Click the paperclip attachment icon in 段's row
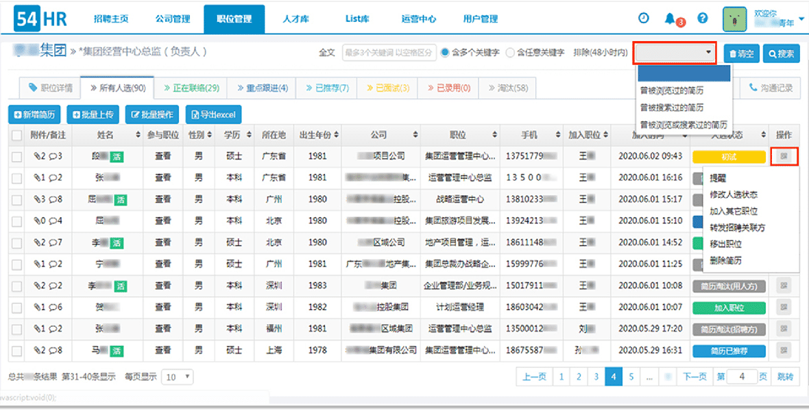Viewport: 809px width, 411px height. coord(37,155)
